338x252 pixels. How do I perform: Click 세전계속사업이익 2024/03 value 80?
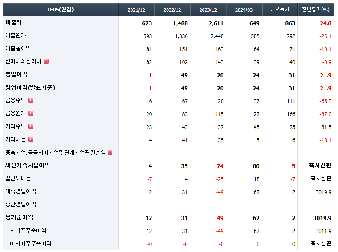(256, 166)
